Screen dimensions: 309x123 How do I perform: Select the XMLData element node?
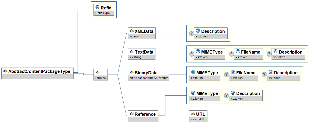click(142, 33)
